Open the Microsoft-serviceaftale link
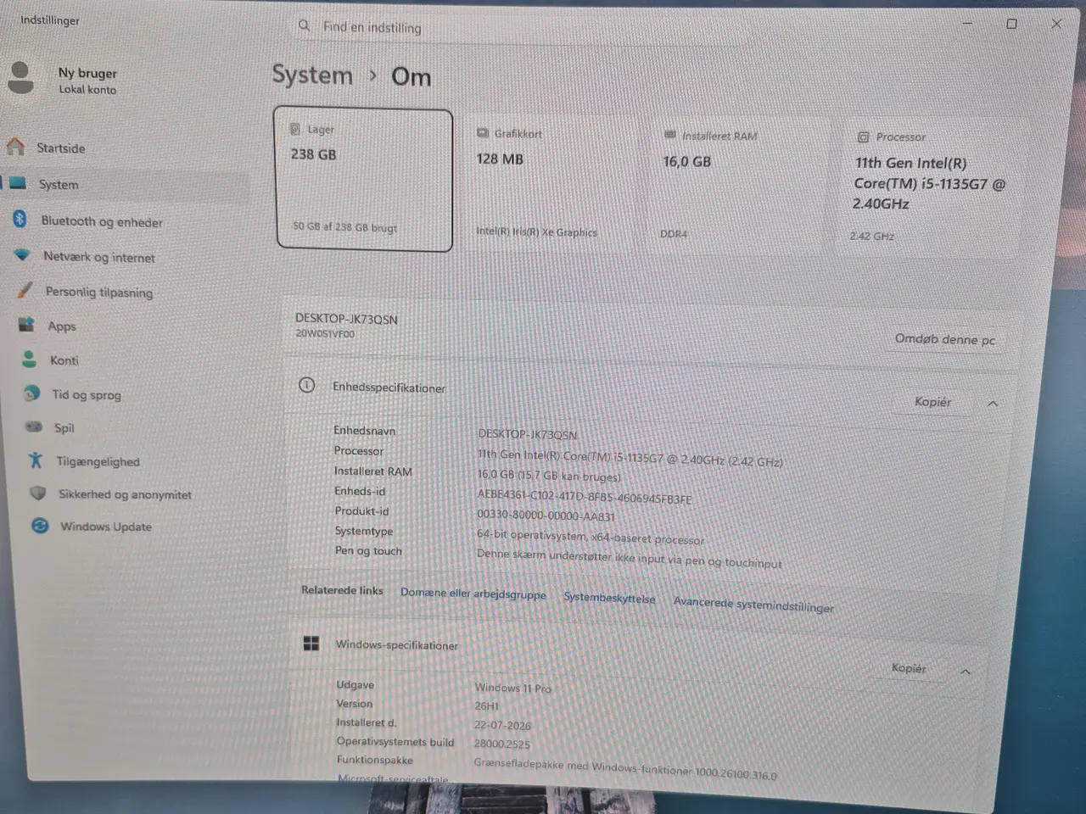The image size is (1086, 814). click(x=392, y=779)
